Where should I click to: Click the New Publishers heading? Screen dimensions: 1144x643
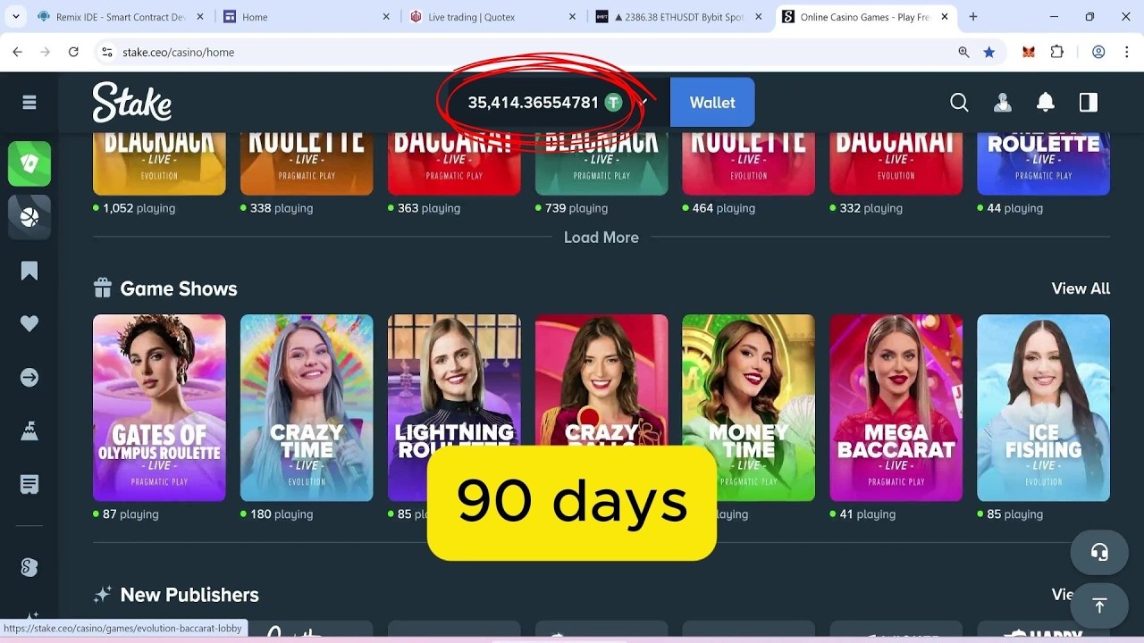point(189,595)
